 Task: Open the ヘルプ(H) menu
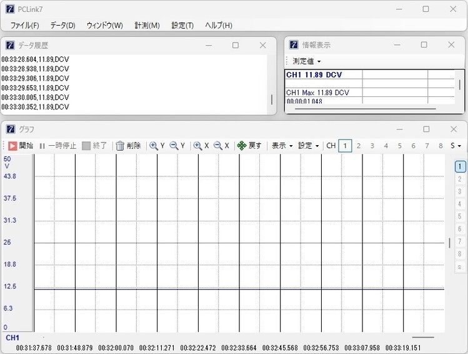tap(219, 25)
